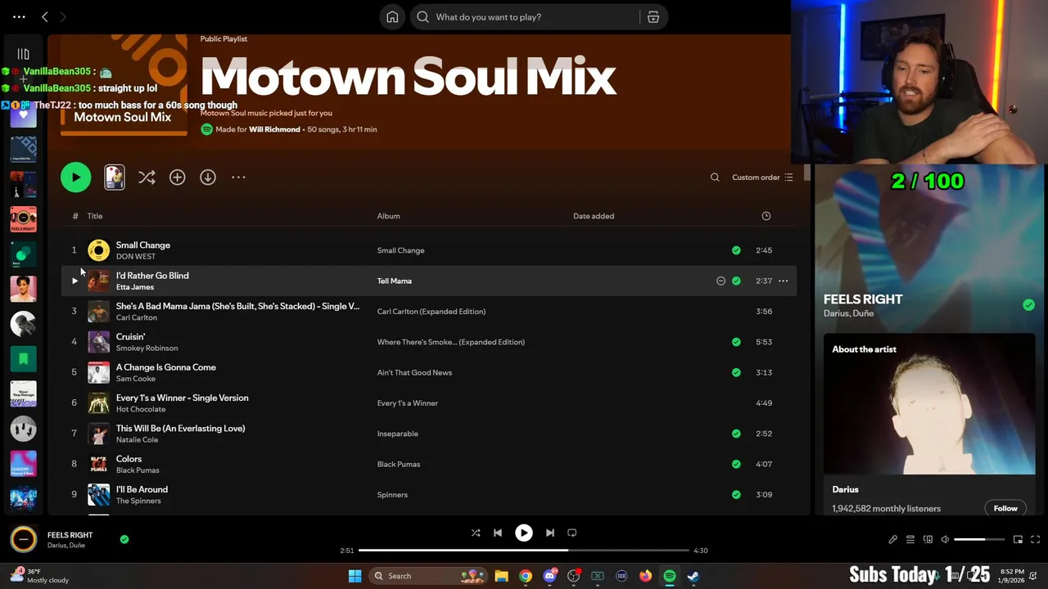Open FEELS RIGHT playlist in sidebar
1048x589 pixels.
(23, 219)
